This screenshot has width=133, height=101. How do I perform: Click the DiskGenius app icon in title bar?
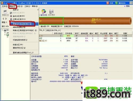pyautogui.click(x=2, y=3)
